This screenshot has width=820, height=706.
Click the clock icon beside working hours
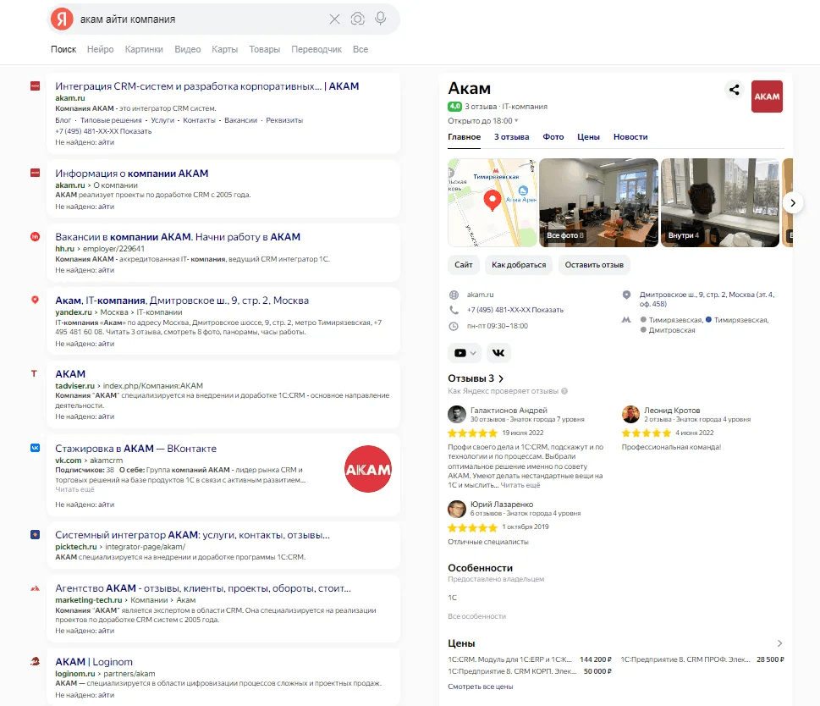point(454,326)
